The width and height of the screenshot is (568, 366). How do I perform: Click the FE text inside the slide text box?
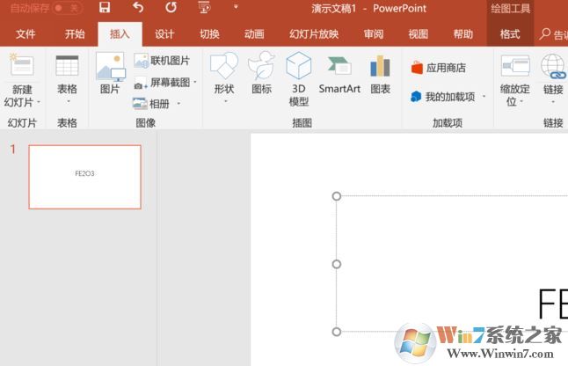(x=552, y=304)
